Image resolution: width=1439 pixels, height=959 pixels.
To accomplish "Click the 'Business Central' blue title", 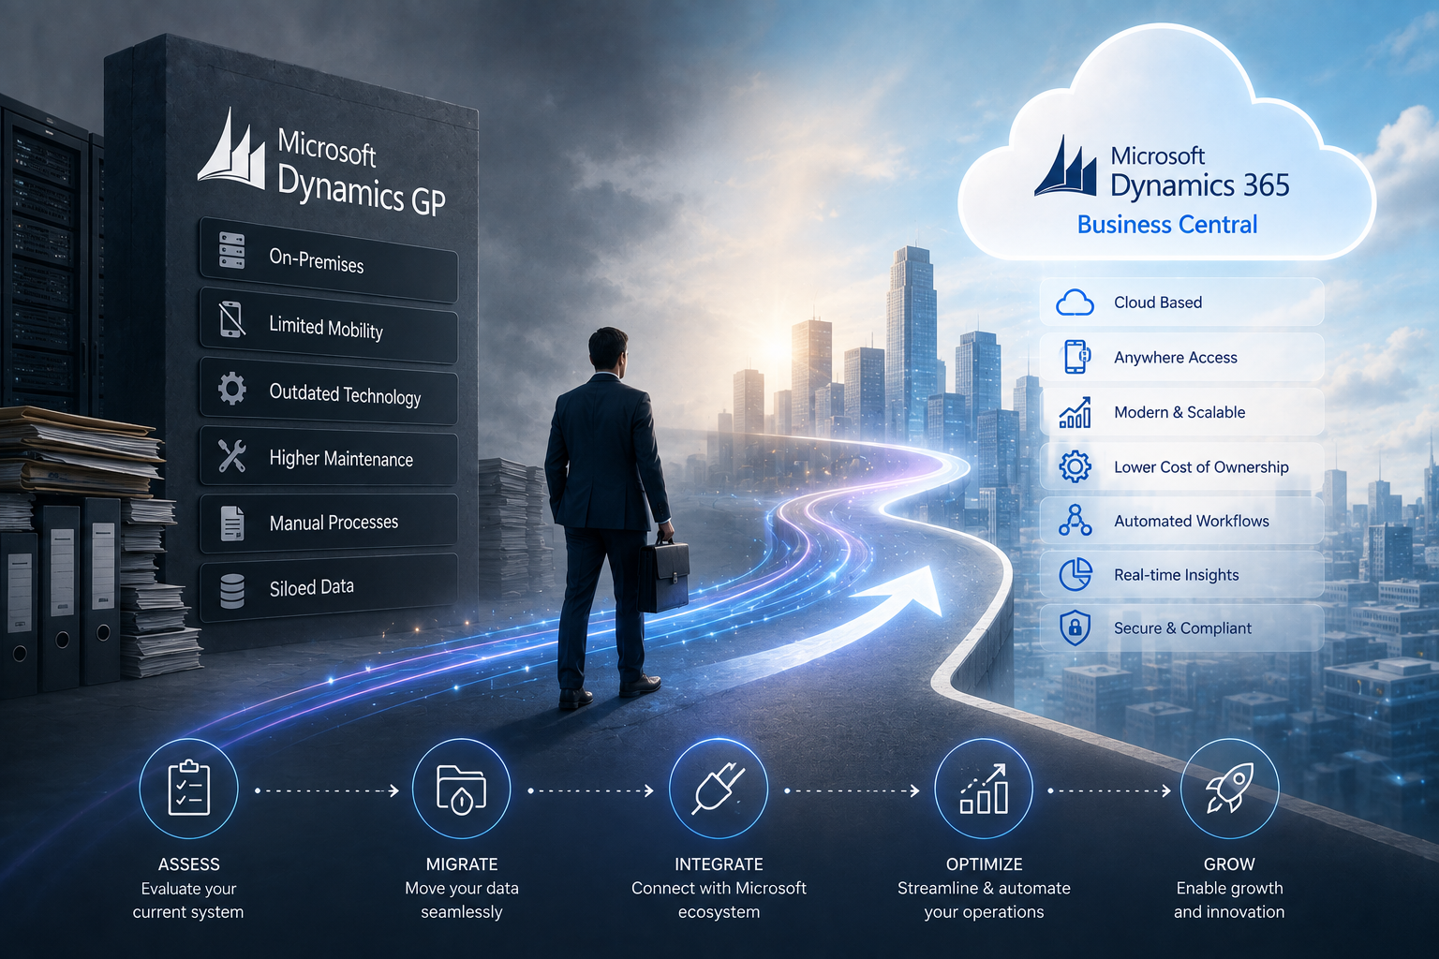I will click(1167, 225).
